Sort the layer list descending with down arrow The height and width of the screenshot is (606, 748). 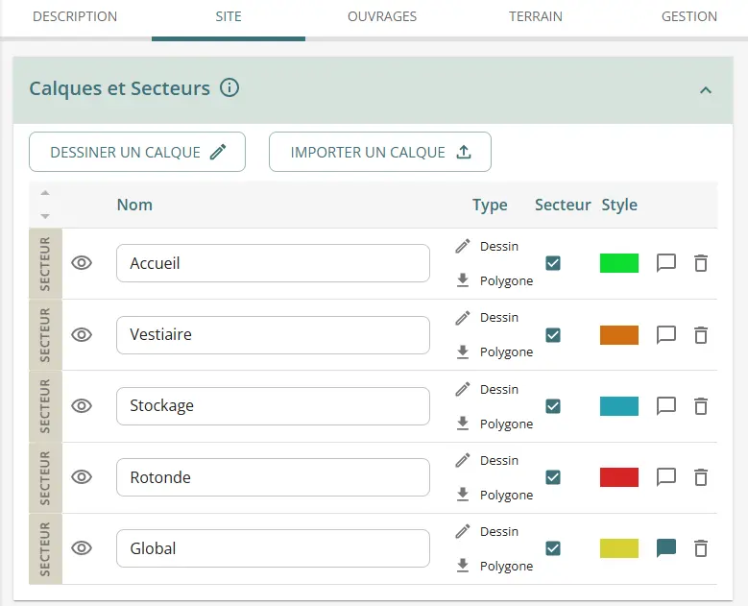(45, 215)
